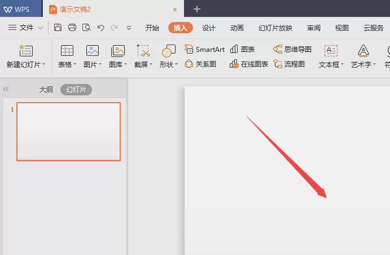Click the 在线图表 button
This screenshot has height=255, width=390.
click(x=249, y=64)
